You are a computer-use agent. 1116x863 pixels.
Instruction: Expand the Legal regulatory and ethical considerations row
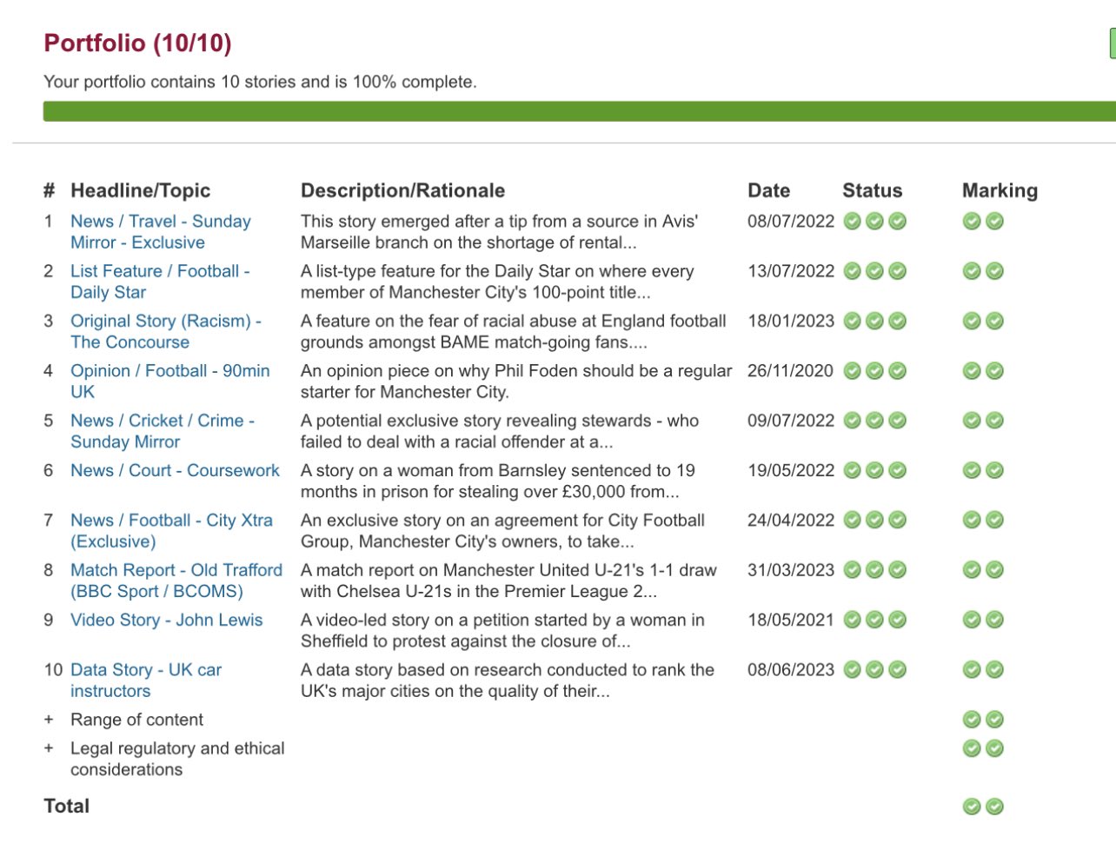[48, 747]
